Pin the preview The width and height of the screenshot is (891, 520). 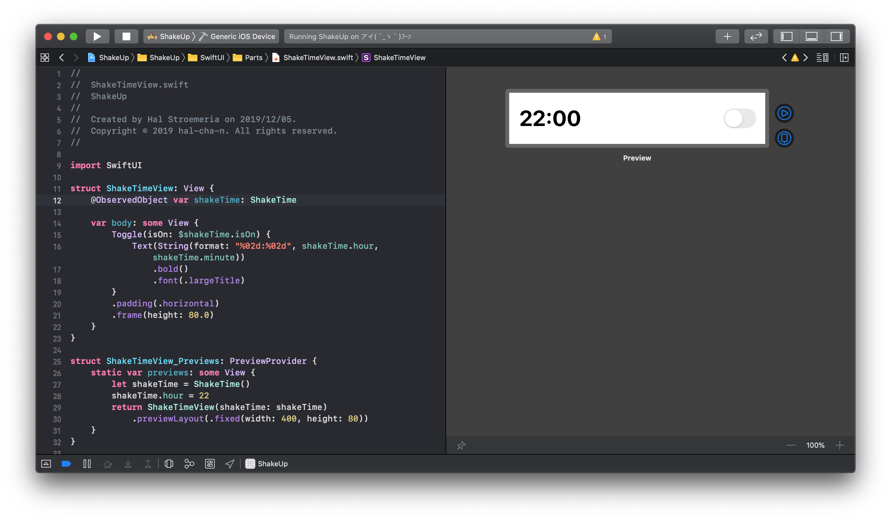point(461,445)
